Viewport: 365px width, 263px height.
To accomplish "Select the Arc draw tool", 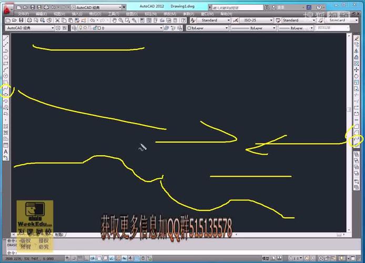I will point(6,70).
